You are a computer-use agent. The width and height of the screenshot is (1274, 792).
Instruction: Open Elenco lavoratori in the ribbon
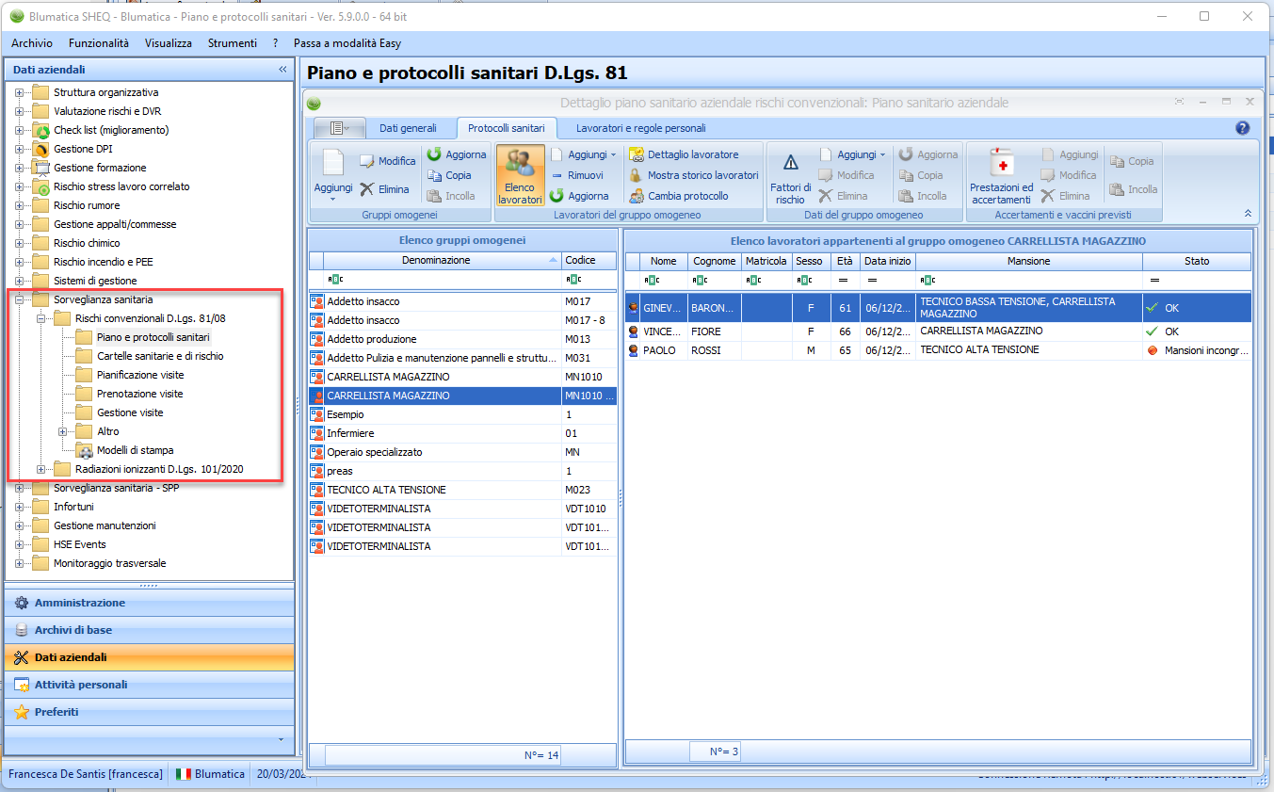pyautogui.click(x=520, y=176)
